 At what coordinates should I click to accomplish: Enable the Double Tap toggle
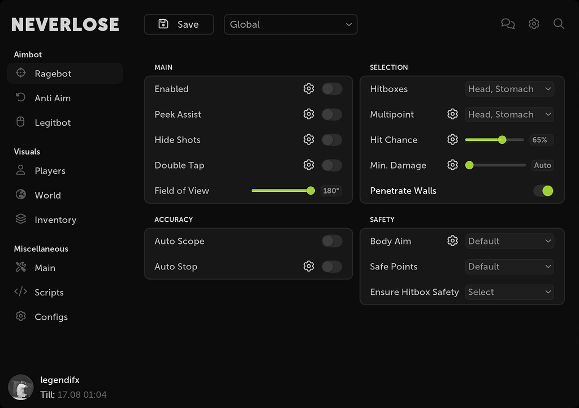[332, 165]
